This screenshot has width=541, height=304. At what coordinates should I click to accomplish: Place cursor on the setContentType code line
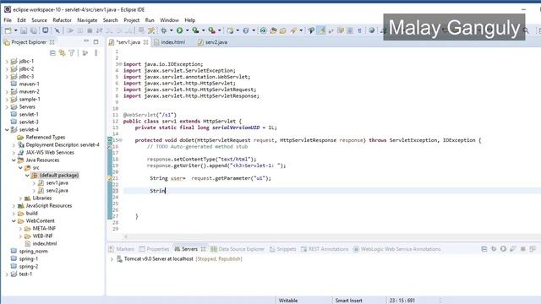click(x=201, y=160)
